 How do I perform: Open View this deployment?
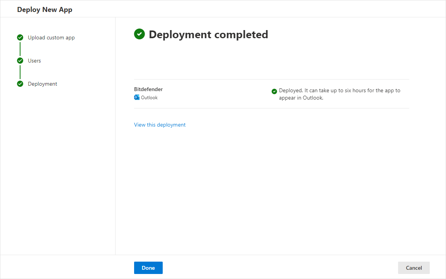point(160,125)
